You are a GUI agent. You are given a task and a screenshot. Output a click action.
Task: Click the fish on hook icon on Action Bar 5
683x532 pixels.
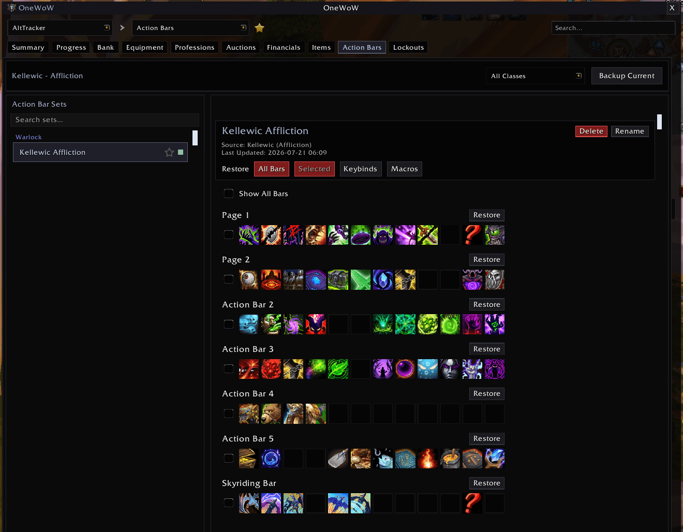click(x=383, y=459)
